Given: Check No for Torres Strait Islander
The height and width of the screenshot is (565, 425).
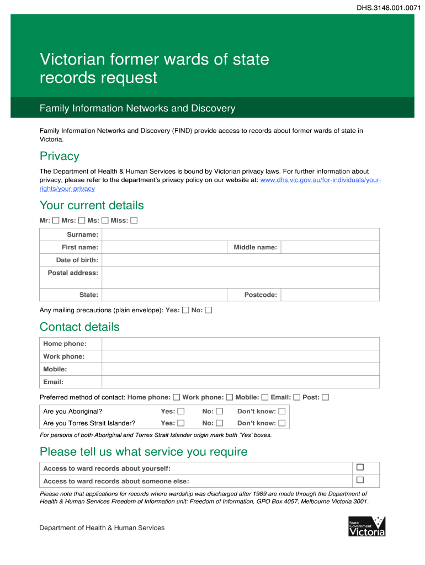Looking at the screenshot, I should pyautogui.click(x=220, y=423).
